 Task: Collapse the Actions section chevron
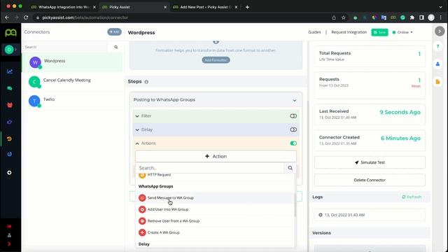point(137,143)
